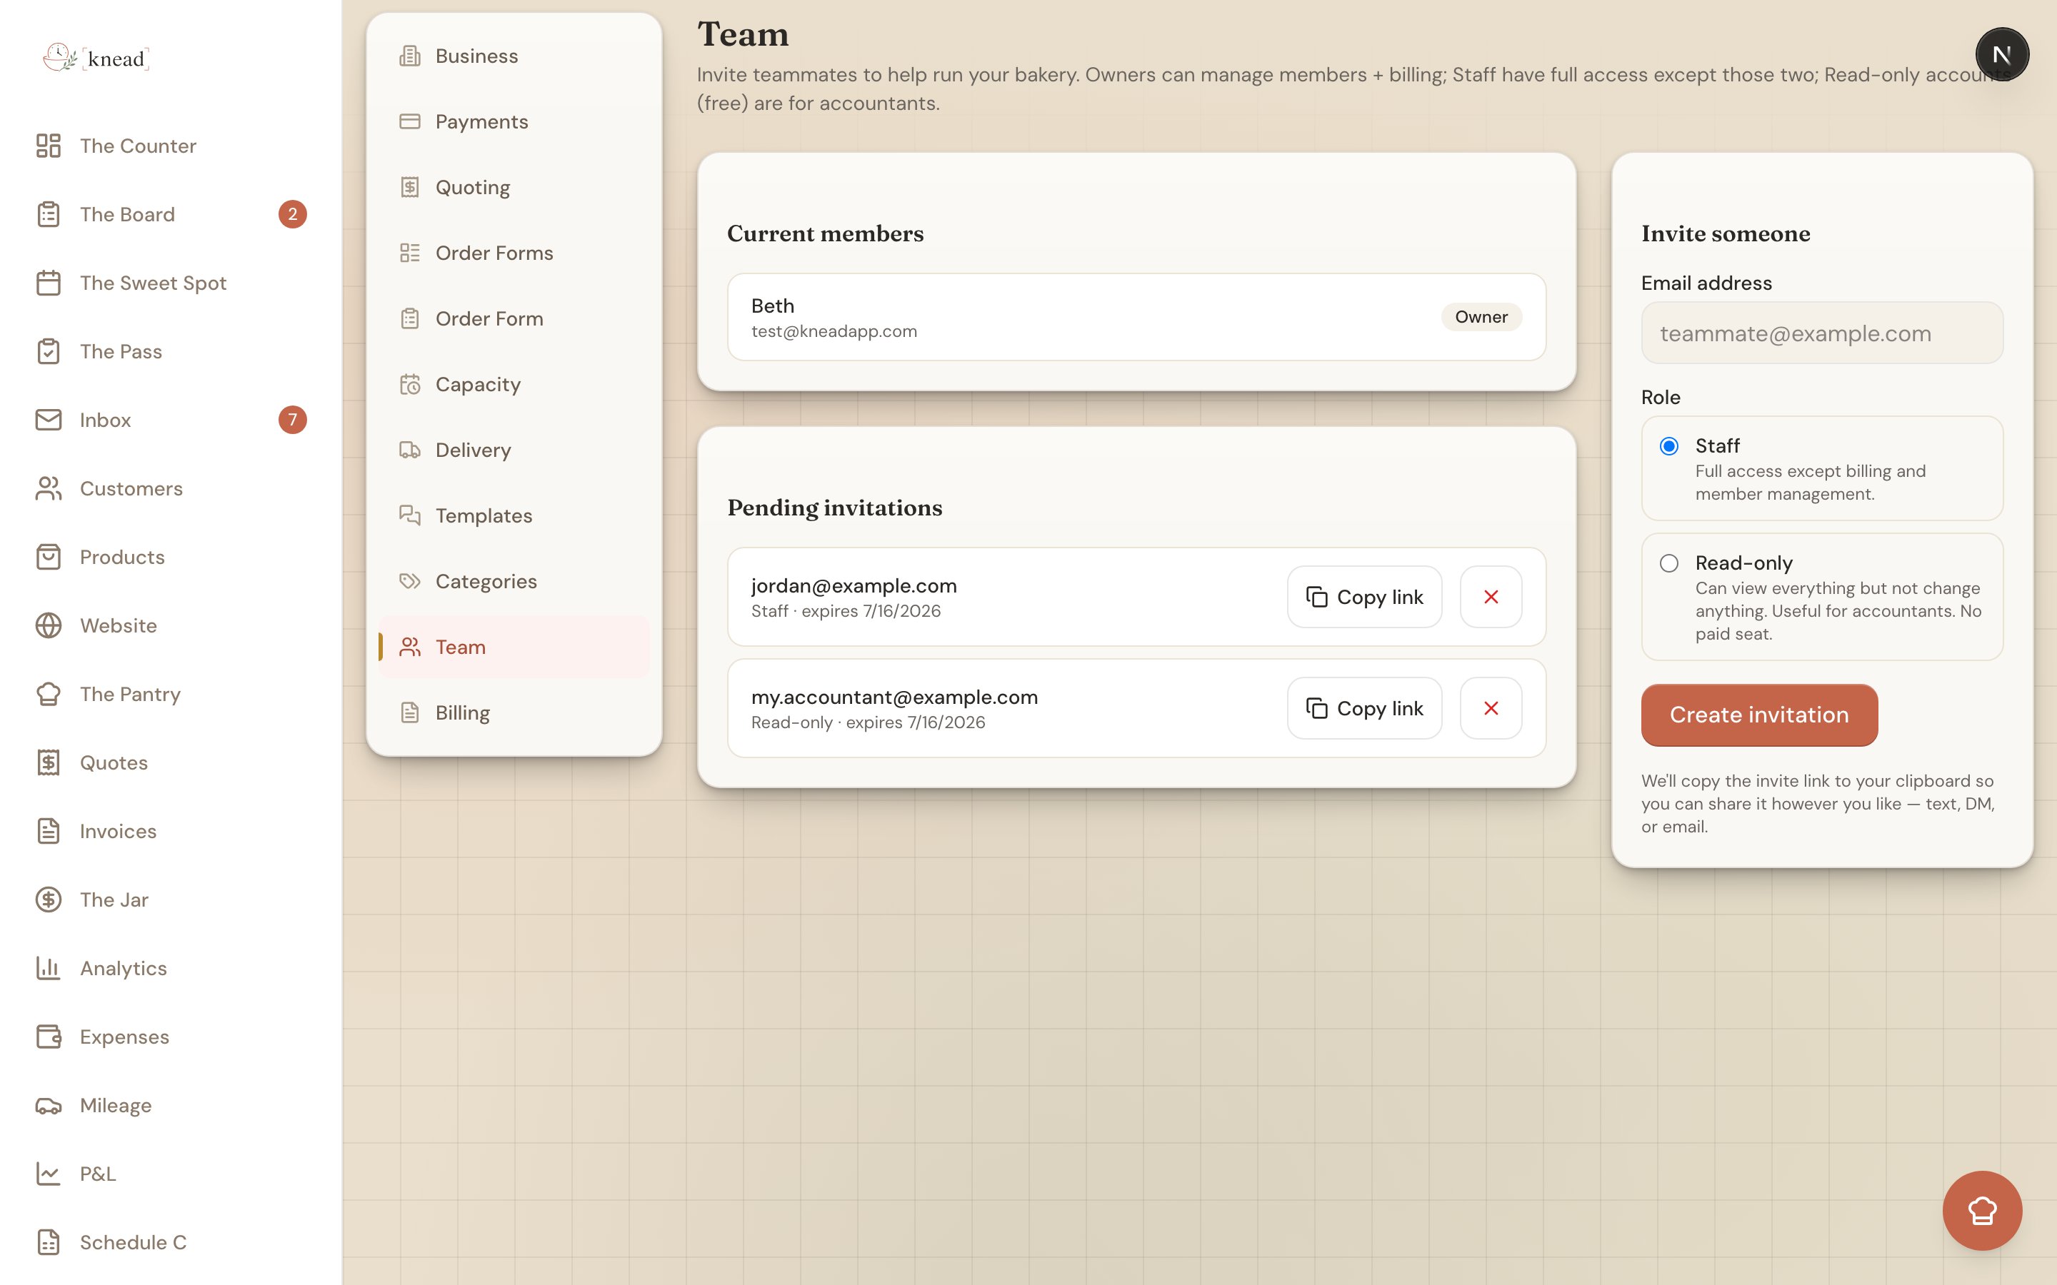Click the Owner badge next to Beth
The image size is (2057, 1285).
tap(1481, 317)
